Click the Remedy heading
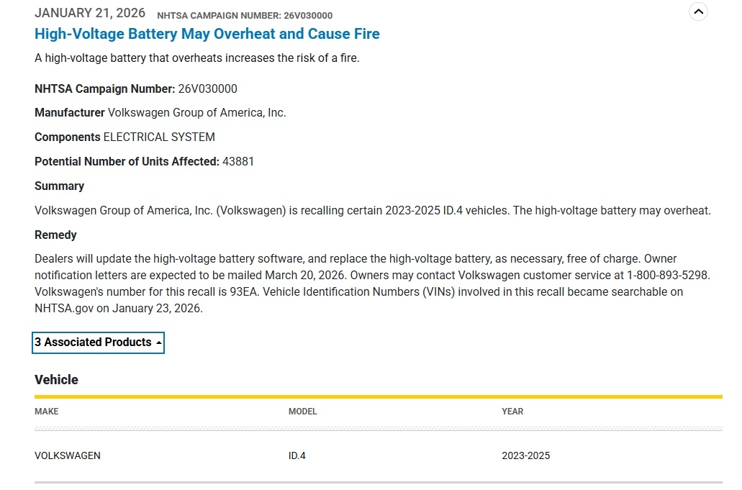The image size is (742, 490). (x=55, y=235)
